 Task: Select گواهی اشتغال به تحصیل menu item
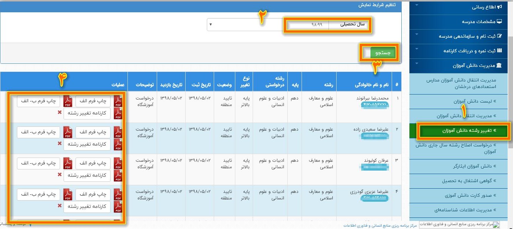click(x=469, y=181)
